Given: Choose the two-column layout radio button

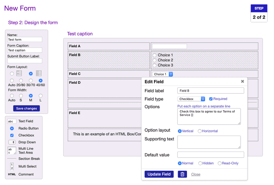Looking at the screenshot, I should [31, 74].
